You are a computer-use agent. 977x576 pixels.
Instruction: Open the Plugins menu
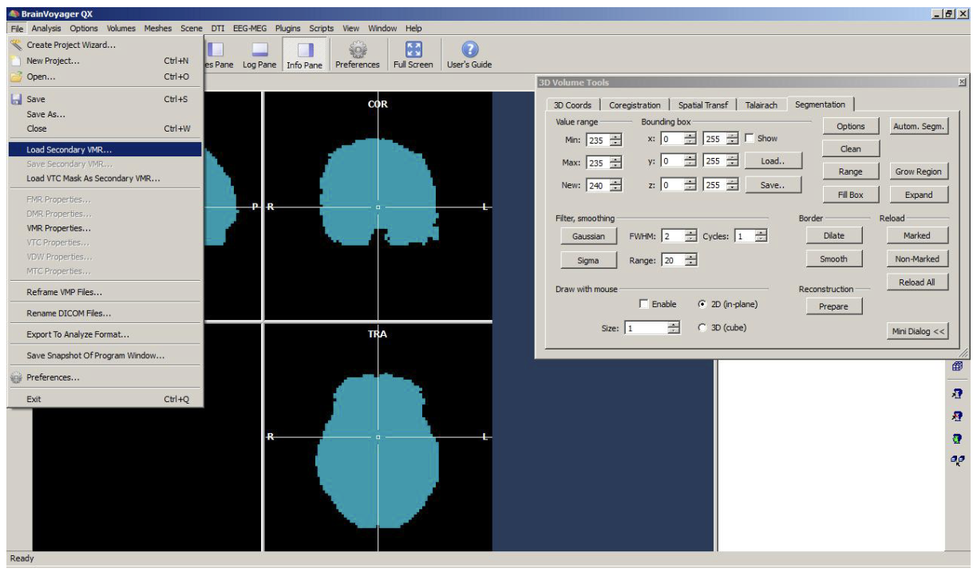tap(288, 29)
